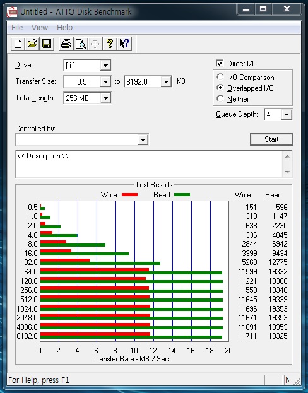Screen dimensions: 308x393
Task: Click the read value 19332
Action: [x=278, y=272]
